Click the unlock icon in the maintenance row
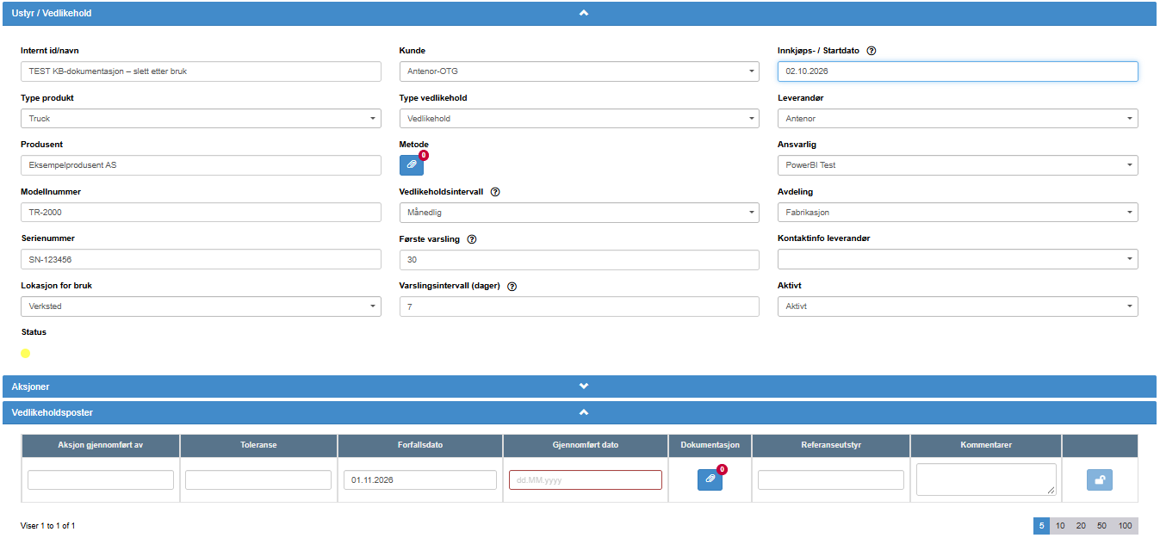Viewport: 1160px width, 538px height. point(1100,480)
